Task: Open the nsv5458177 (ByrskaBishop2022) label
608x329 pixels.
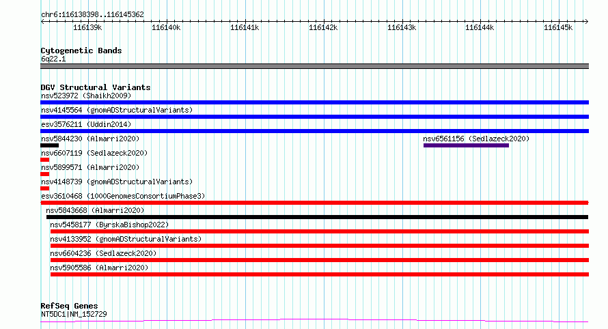Action: pos(109,225)
